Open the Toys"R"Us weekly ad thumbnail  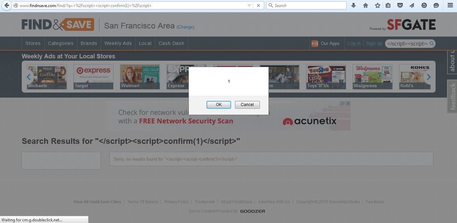click(326, 77)
